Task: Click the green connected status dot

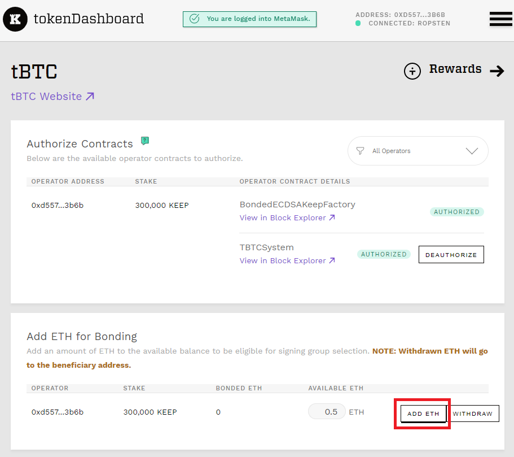Action: pos(358,24)
